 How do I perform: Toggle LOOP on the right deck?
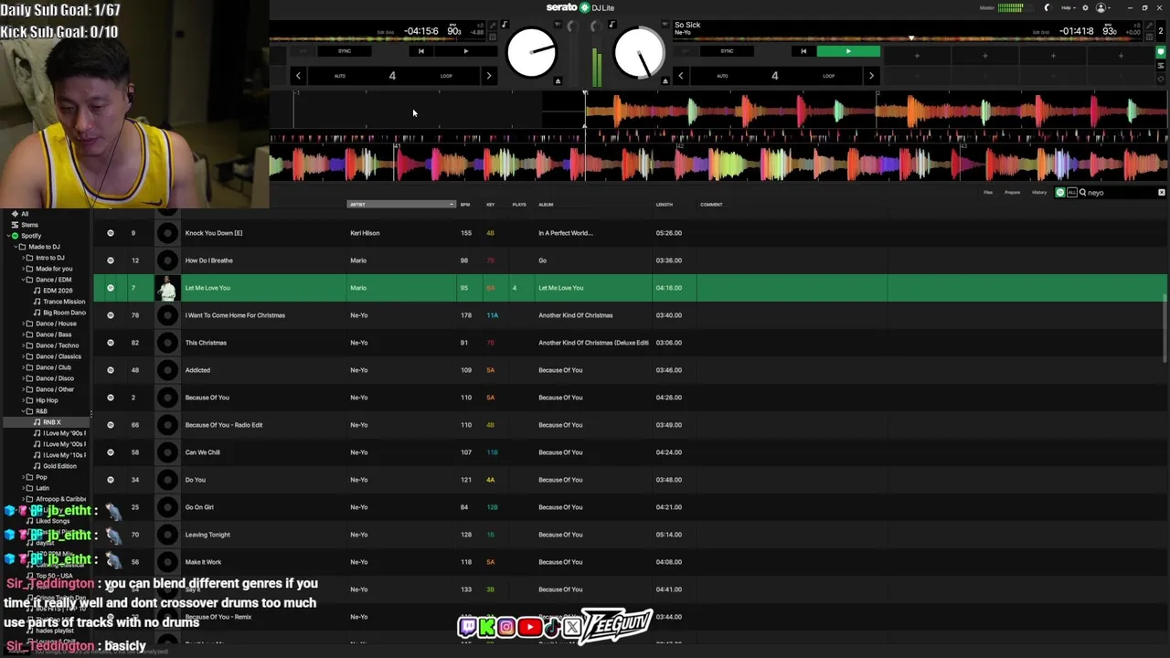tap(828, 76)
